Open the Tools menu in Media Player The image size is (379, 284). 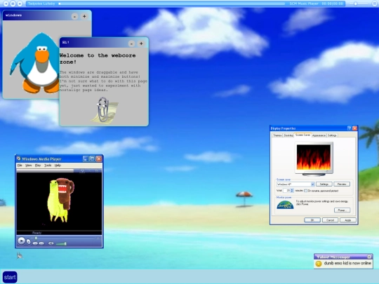48,165
